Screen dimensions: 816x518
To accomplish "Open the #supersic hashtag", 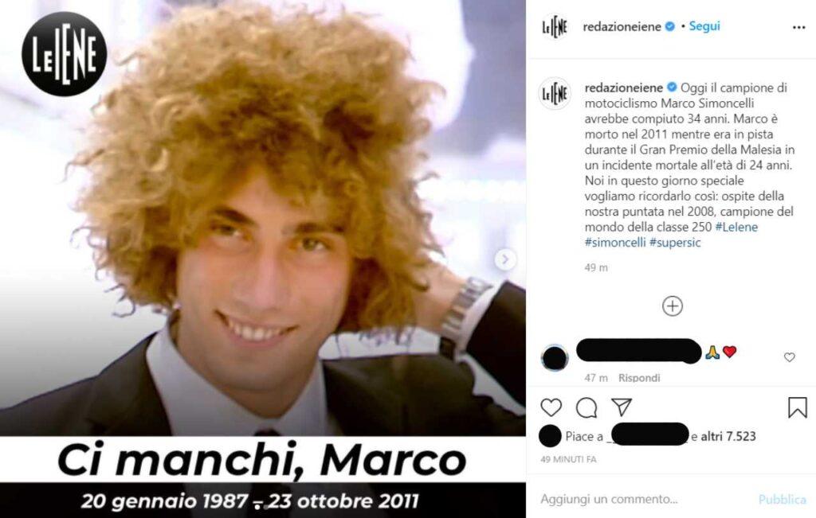I will [675, 243].
